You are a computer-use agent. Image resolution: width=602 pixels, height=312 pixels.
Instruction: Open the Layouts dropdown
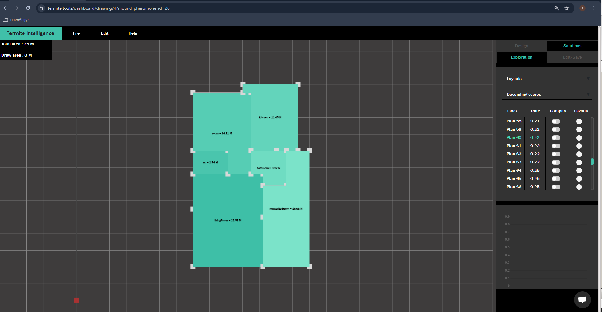(x=547, y=79)
